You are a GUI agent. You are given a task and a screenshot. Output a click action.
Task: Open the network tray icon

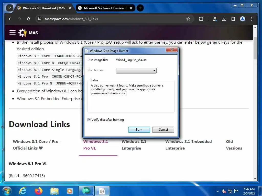click(x=230, y=191)
